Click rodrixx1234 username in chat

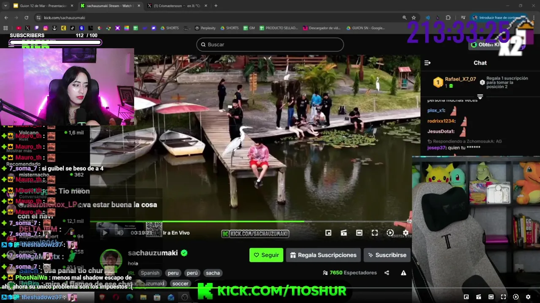(442, 121)
